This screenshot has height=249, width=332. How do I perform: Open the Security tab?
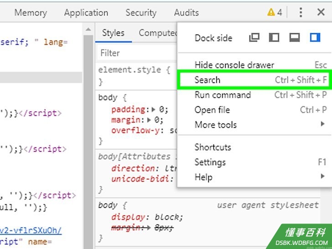[x=141, y=13]
